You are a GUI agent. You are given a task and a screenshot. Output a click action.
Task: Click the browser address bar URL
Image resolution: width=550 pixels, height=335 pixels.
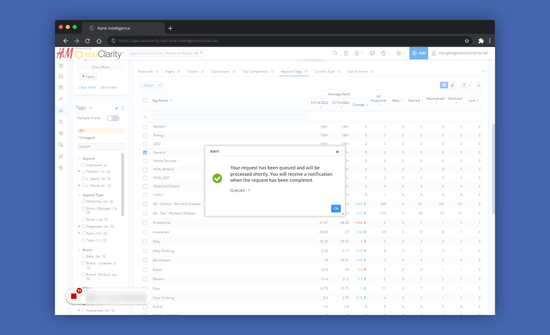[168, 41]
